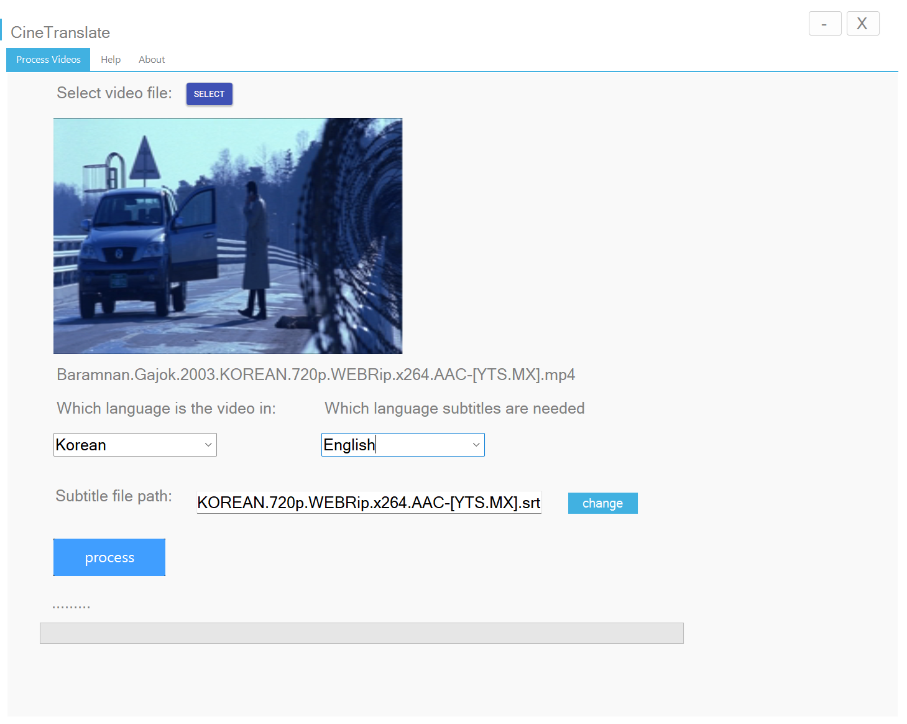Click the process button to start translation
Viewport: 907px width, 724px height.
pos(109,557)
